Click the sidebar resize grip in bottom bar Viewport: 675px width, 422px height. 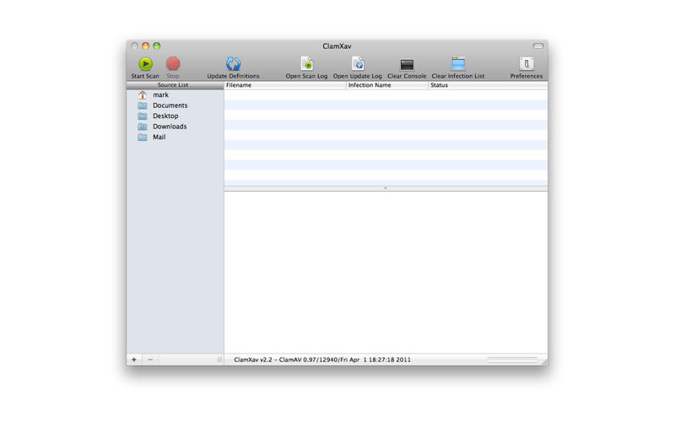click(219, 360)
